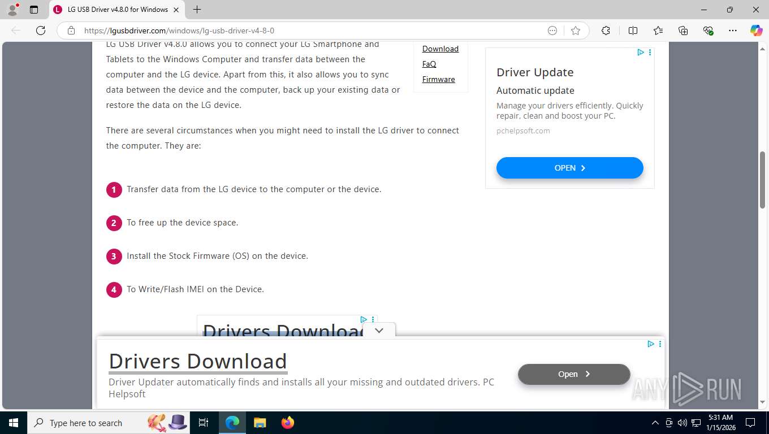Open Microsoft Edge from taskbar
Viewport: 769px width, 434px height.
(x=232, y=423)
